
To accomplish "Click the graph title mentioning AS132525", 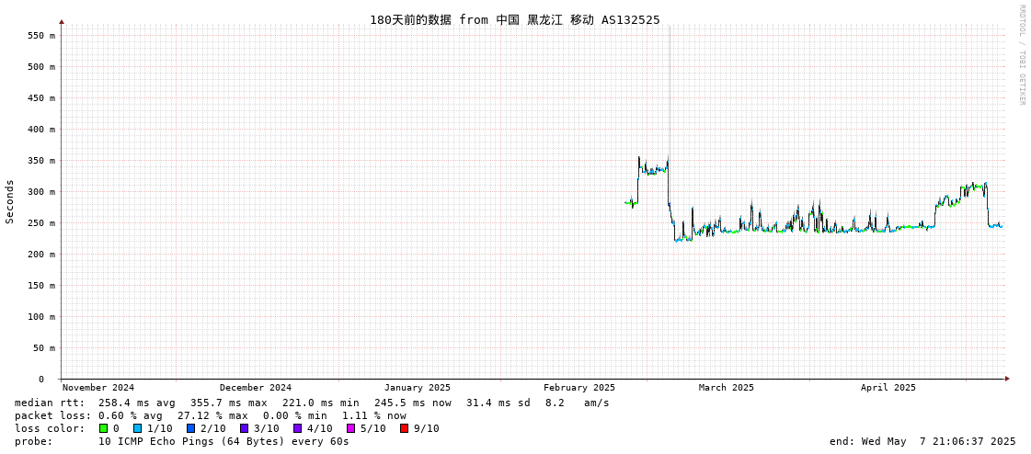I will tap(515, 19).
